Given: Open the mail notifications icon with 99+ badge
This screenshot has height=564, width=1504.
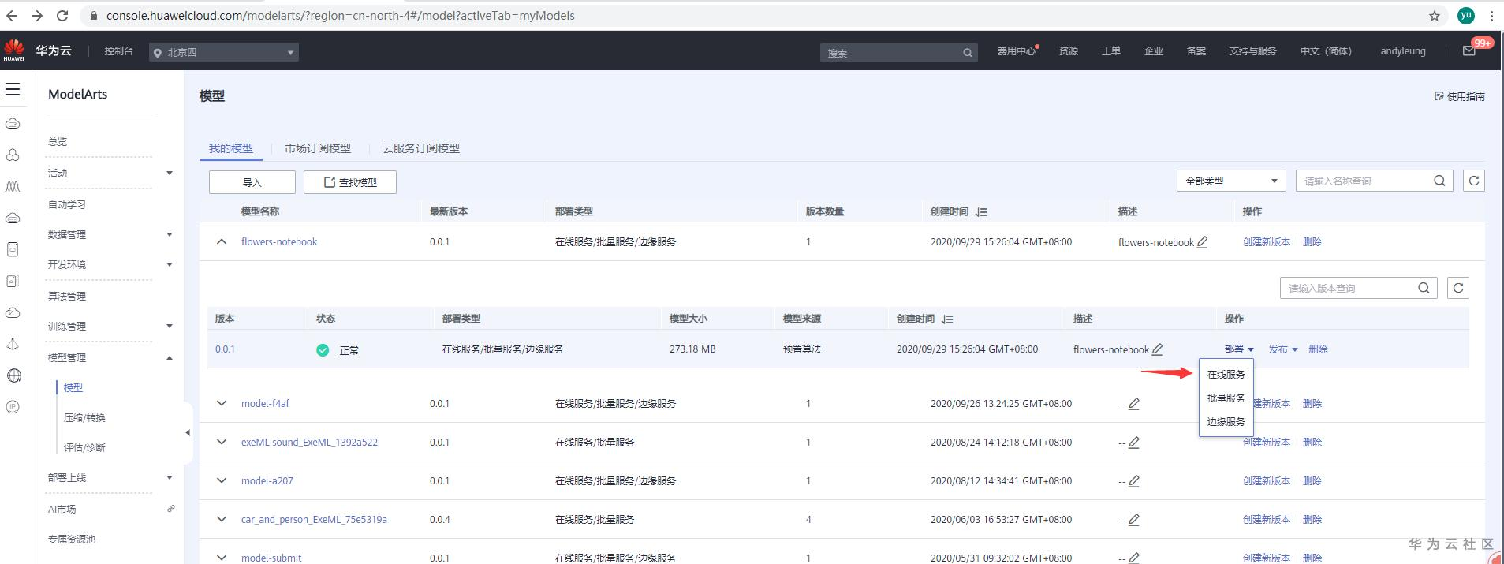Looking at the screenshot, I should tap(1469, 50).
